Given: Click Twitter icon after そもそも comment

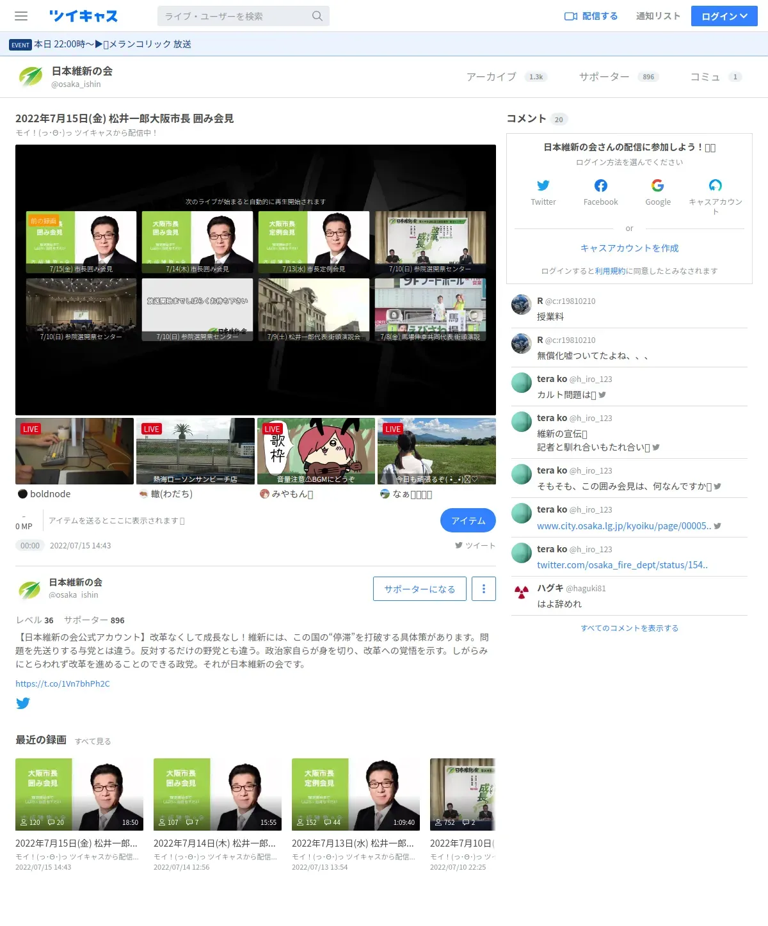Looking at the screenshot, I should pyautogui.click(x=717, y=486).
